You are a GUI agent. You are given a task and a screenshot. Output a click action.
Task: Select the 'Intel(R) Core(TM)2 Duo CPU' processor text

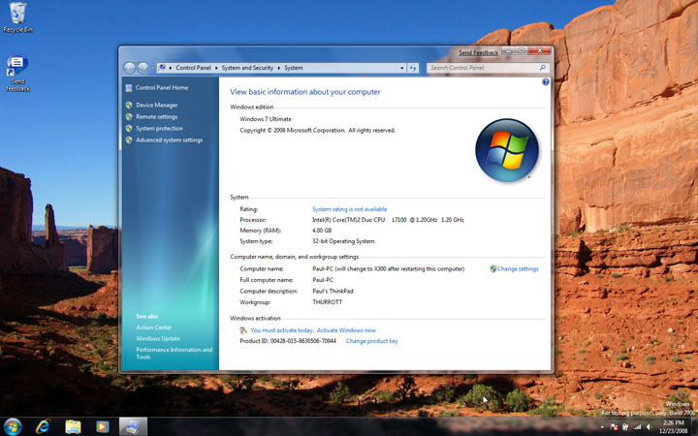pyautogui.click(x=349, y=220)
